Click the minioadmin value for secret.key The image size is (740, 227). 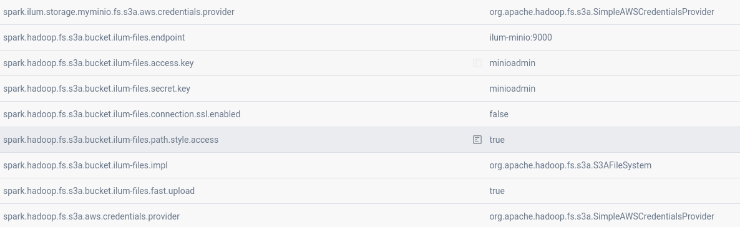point(512,89)
